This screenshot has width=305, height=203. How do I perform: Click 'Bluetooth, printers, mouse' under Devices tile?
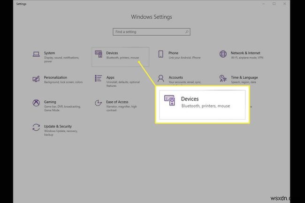pyautogui.click(x=122, y=58)
